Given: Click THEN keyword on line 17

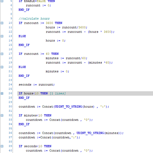Looking at the screenshot, I should coord(55,54).
